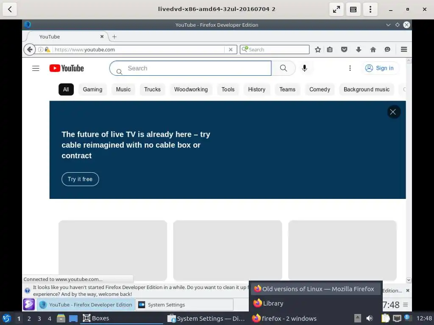Switch to virtual desktop 2
Image resolution: width=434 pixels, height=325 pixels.
click(29, 319)
